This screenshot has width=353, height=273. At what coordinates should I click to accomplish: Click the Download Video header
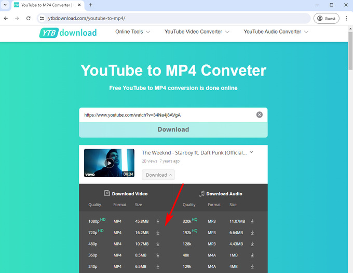[x=126, y=193]
